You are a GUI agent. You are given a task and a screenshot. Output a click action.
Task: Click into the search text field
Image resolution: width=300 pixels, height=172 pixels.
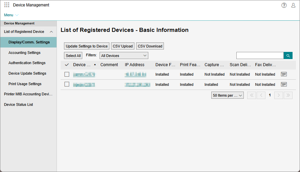[260, 56]
